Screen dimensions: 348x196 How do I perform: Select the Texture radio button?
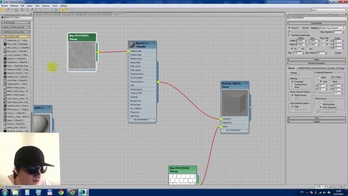[x=289, y=28]
